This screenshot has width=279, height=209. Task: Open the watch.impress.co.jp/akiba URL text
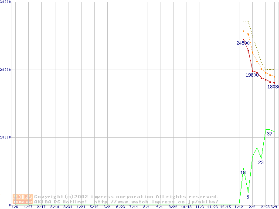(x=156, y=202)
